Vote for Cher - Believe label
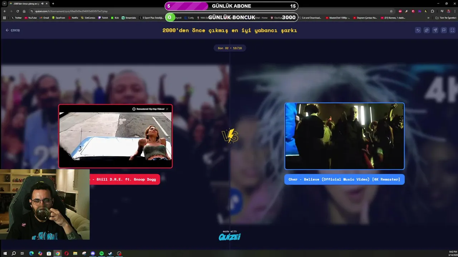The width and height of the screenshot is (458, 257). tap(344, 179)
